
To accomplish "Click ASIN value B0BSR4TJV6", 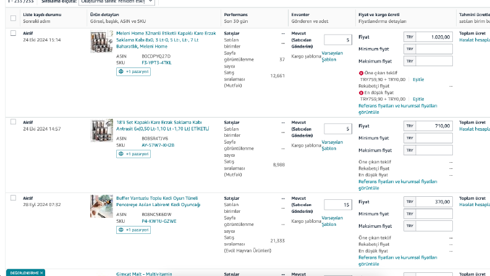I will coord(154,139).
